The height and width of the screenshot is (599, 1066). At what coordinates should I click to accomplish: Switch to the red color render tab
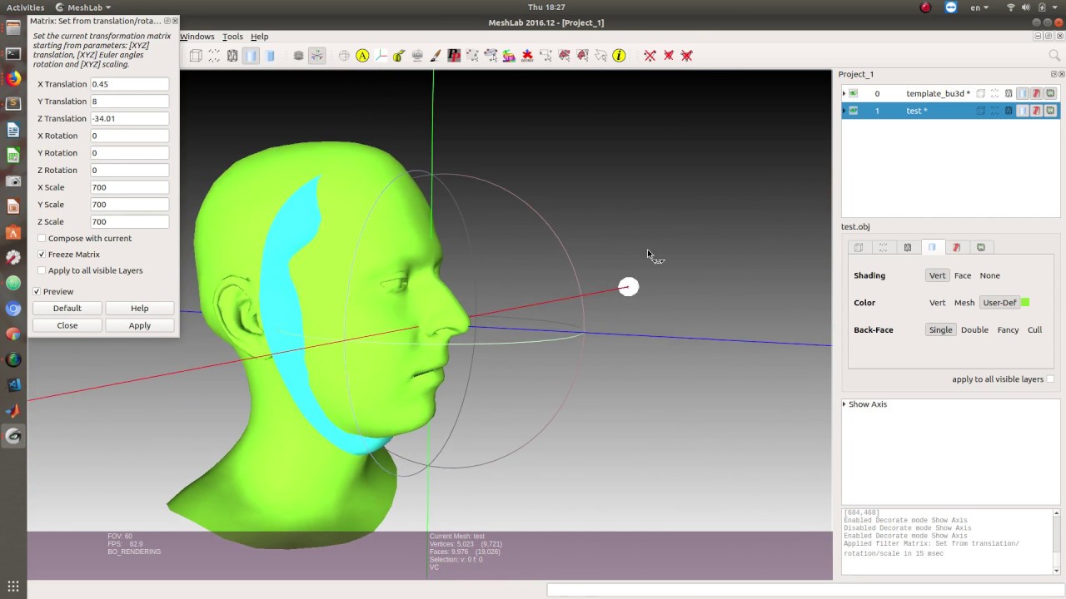[x=956, y=247]
